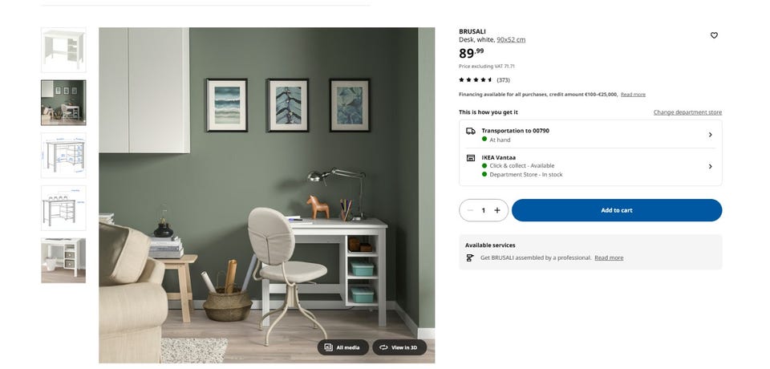The height and width of the screenshot is (369, 770).
Task: Click the assembly service tool icon
Action: [x=469, y=258]
